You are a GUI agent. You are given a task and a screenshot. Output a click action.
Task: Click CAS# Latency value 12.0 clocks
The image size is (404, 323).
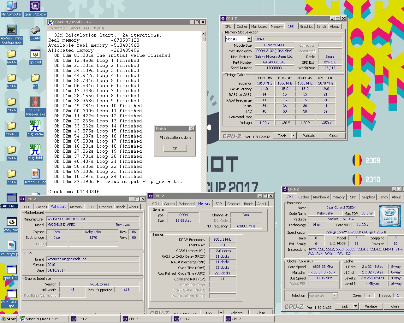coord(223,251)
